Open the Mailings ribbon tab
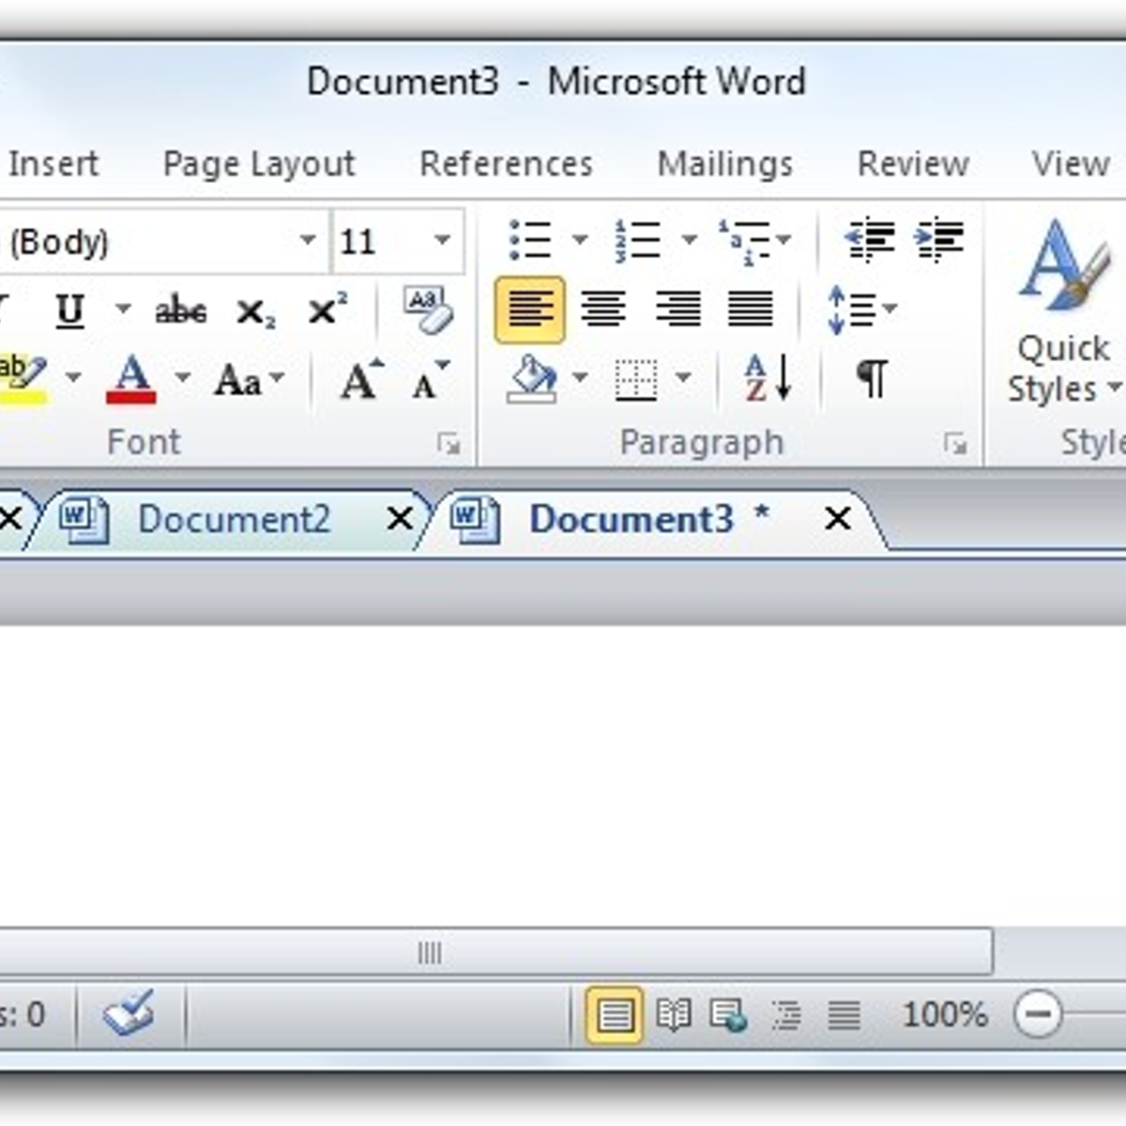 pos(725,165)
